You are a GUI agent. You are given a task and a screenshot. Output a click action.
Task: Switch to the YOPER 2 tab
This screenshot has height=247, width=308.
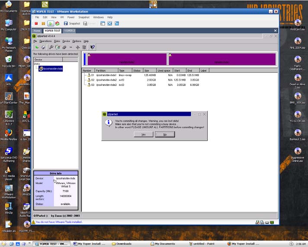click(69, 31)
